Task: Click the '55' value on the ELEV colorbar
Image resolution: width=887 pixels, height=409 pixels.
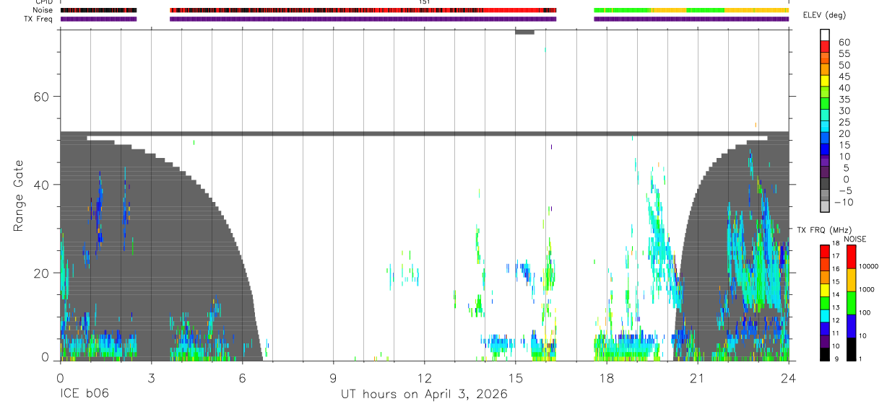Action: click(844, 53)
